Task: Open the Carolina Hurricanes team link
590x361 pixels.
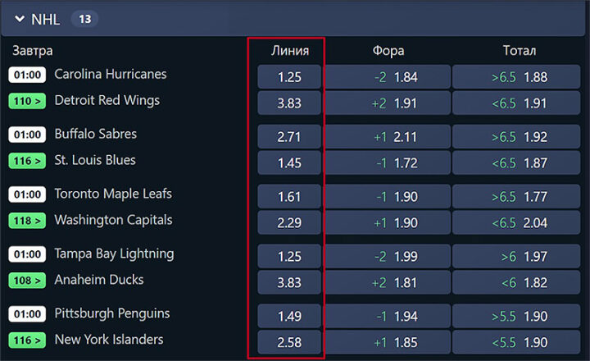Action: coord(110,74)
